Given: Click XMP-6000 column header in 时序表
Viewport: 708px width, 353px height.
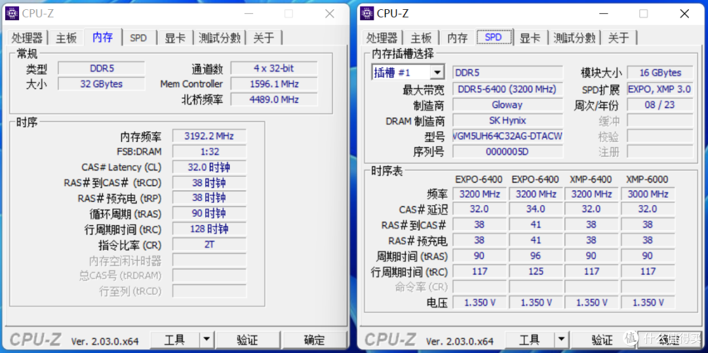Looking at the screenshot, I should (647, 179).
